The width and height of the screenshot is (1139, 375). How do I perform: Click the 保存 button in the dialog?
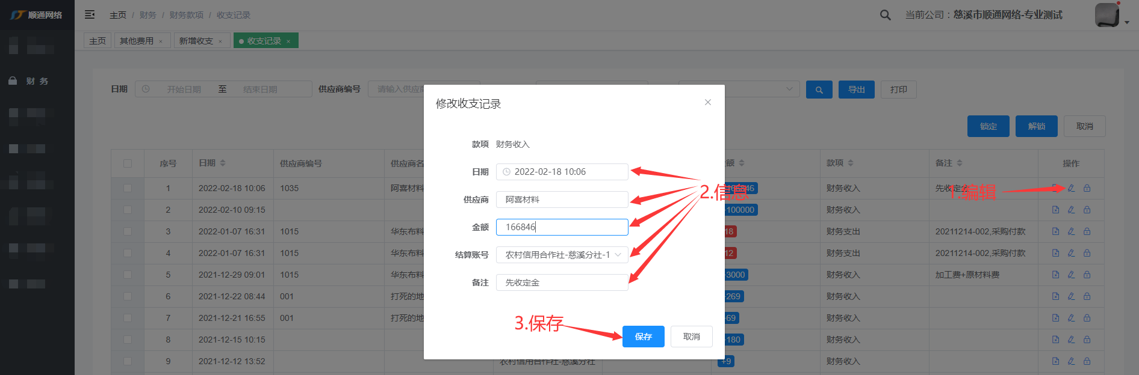click(643, 337)
